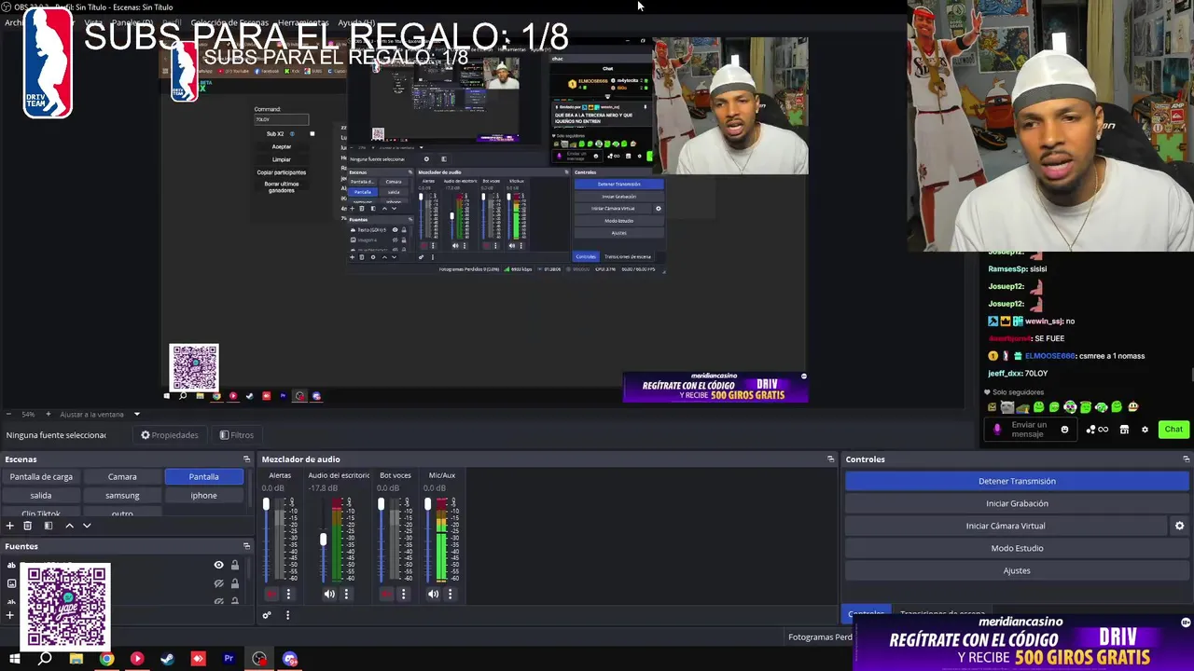Adjust Alertas volume fader

pyautogui.click(x=266, y=505)
